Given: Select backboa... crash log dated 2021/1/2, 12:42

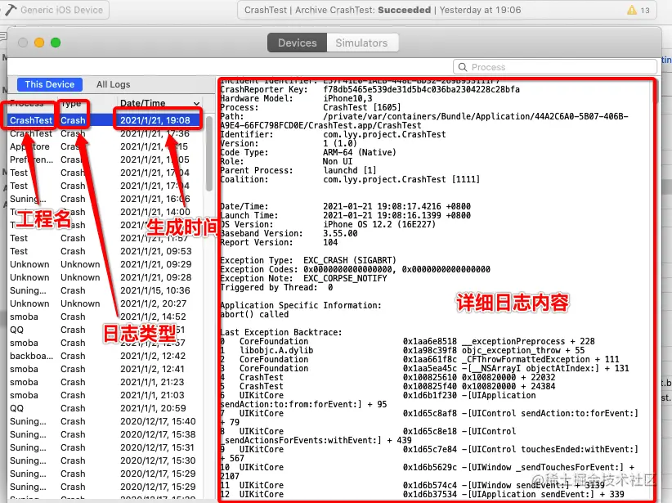Looking at the screenshot, I should click(x=105, y=356).
